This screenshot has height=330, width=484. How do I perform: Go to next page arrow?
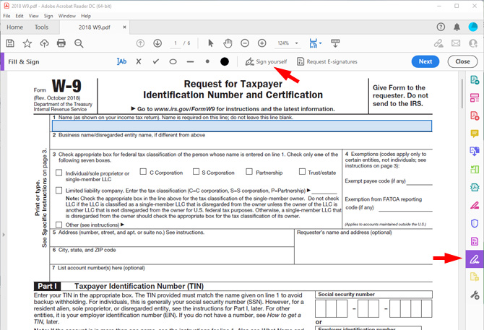click(x=157, y=43)
